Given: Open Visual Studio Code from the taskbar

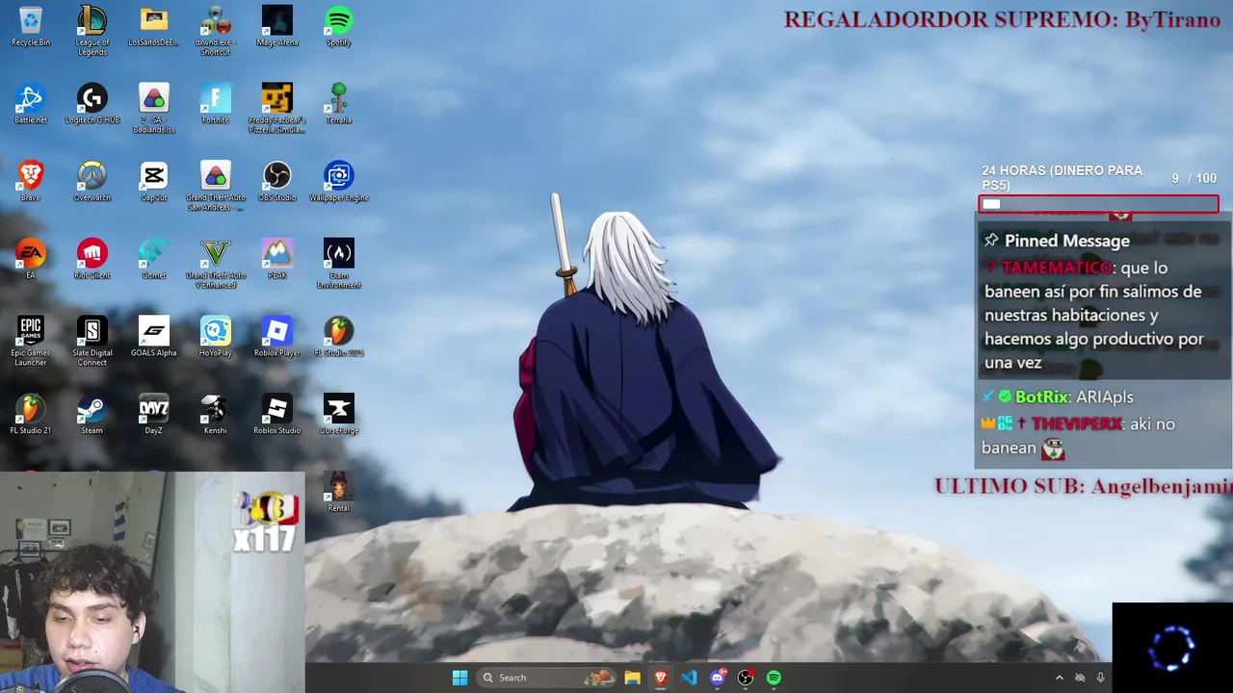Looking at the screenshot, I should coord(689,678).
